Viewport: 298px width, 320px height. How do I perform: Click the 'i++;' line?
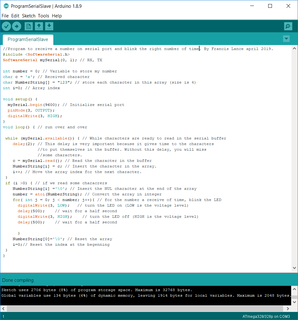click(x=77, y=172)
